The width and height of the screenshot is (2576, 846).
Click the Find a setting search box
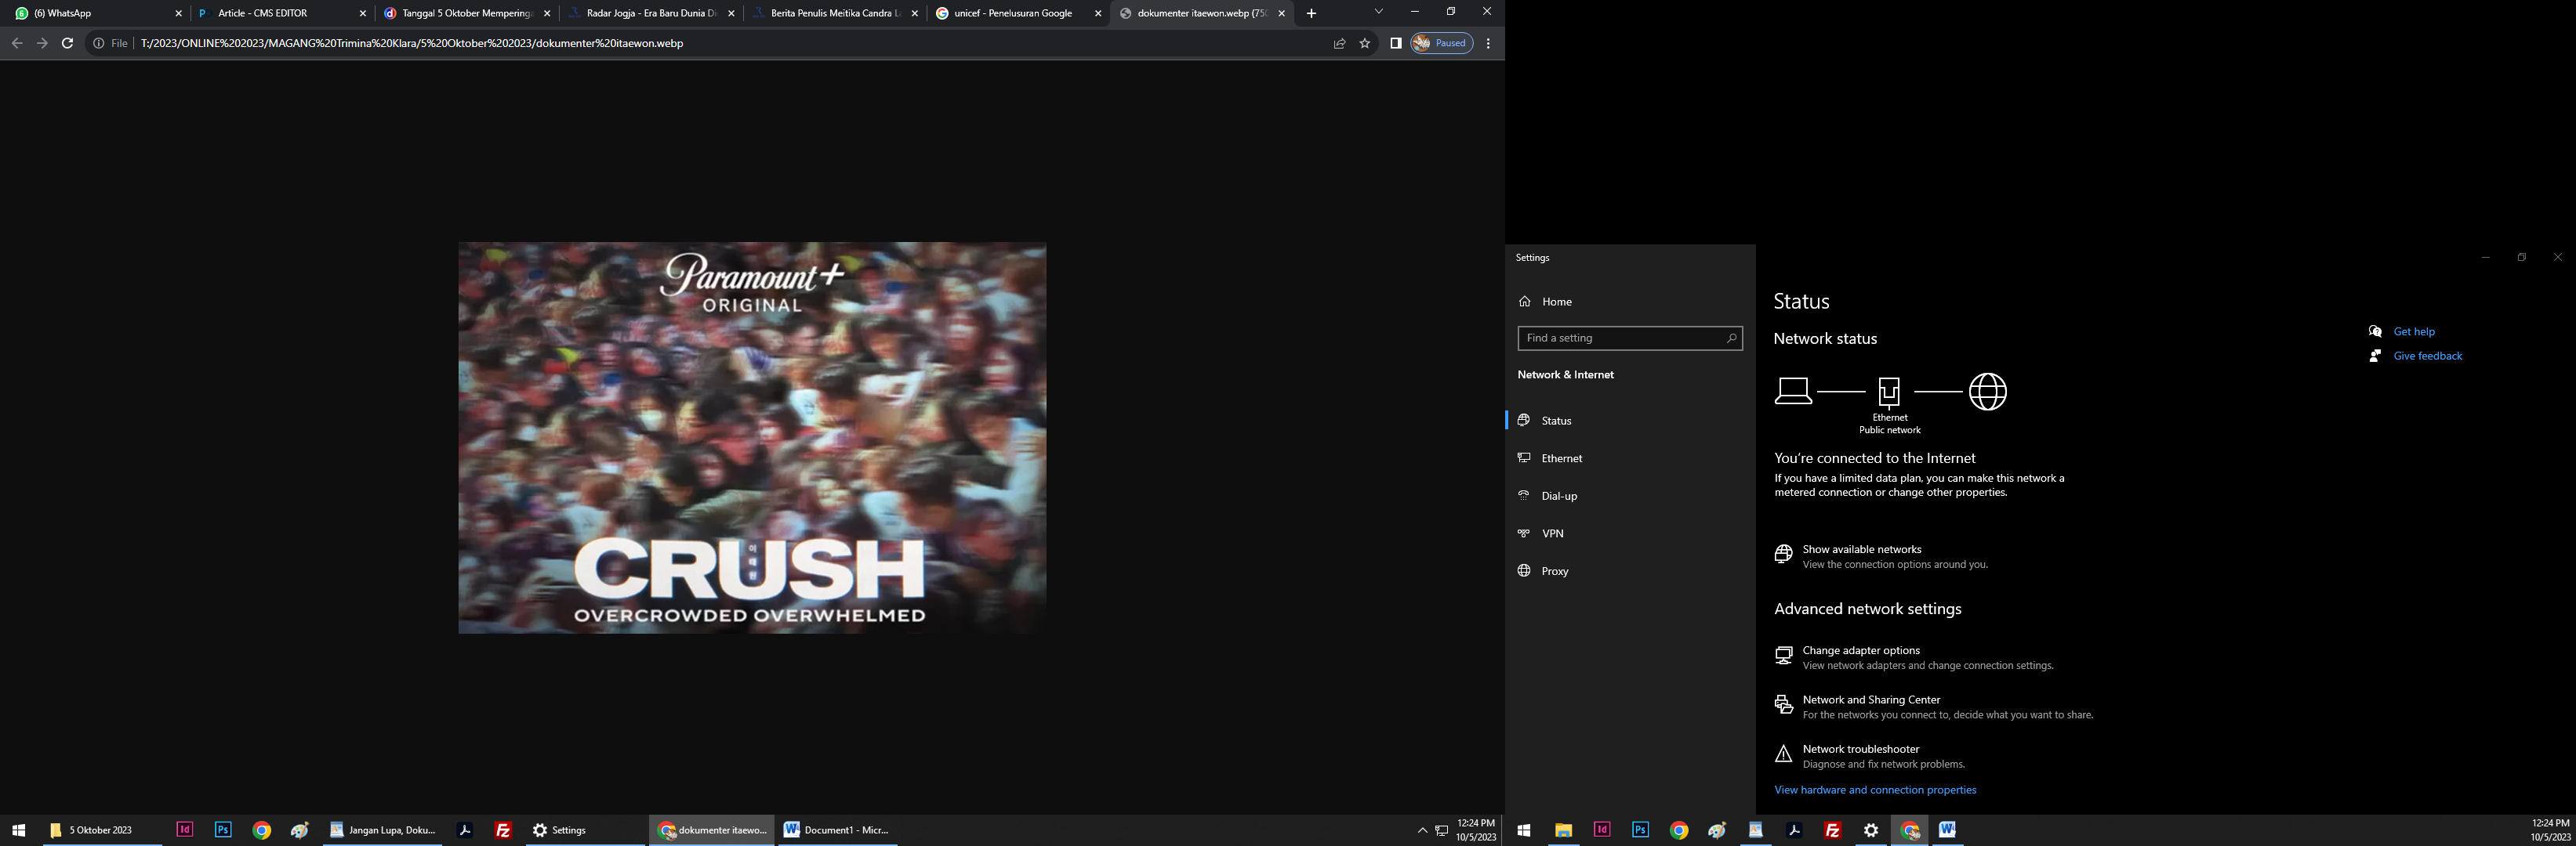(1630, 338)
